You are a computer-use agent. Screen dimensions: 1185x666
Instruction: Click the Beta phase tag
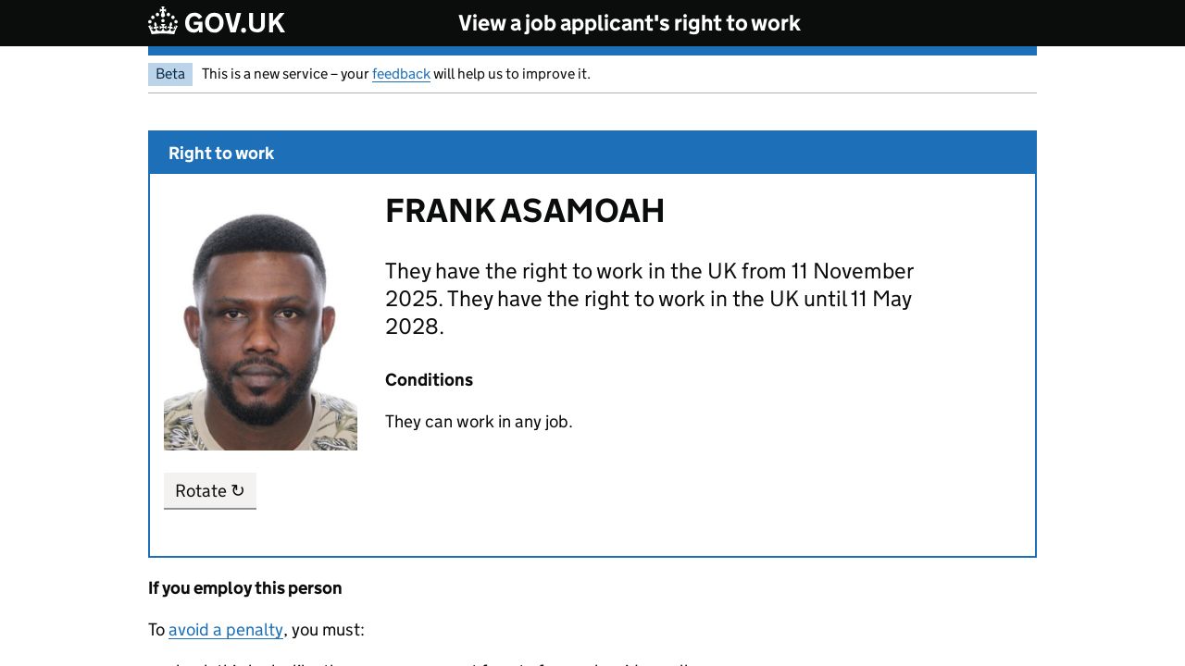tap(170, 74)
